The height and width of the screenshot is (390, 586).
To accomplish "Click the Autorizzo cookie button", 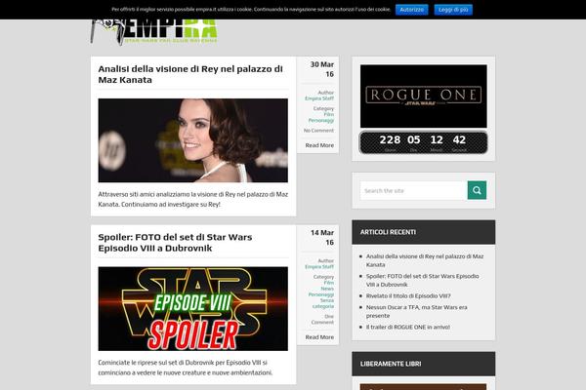I will tap(412, 10).
